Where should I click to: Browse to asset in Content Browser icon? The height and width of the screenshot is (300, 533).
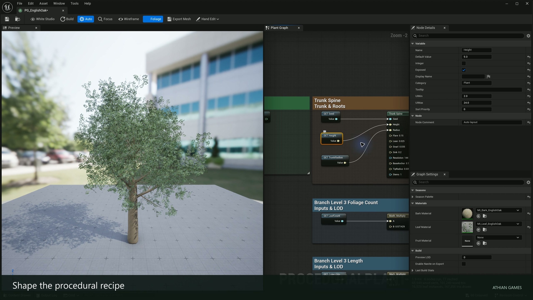(17, 19)
